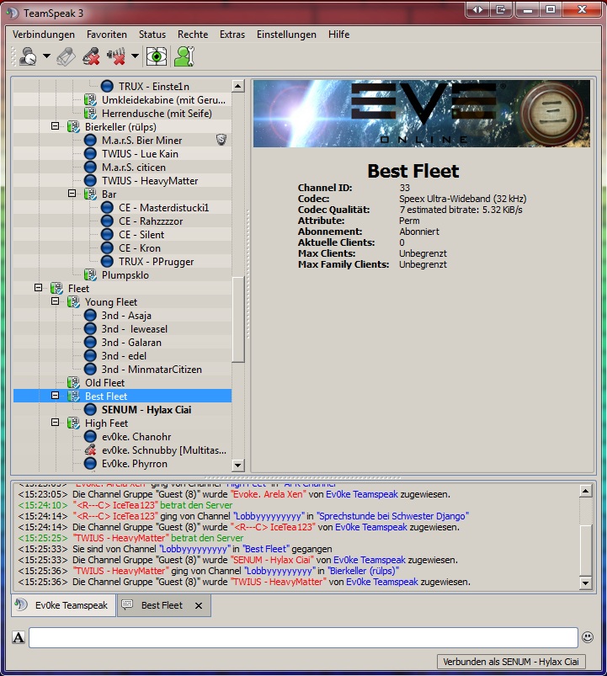
Task: Click the Herrendusche channel icon
Action: 90,114
